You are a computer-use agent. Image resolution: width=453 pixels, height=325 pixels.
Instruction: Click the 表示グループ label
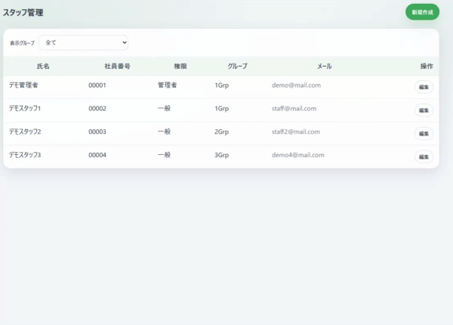tap(22, 43)
